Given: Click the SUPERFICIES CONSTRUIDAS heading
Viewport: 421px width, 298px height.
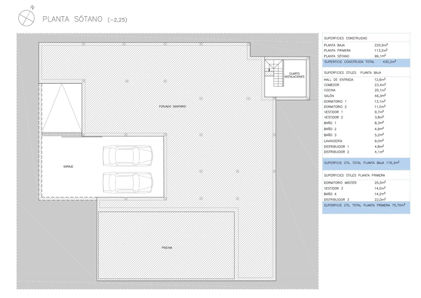Looking at the screenshot, I should point(345,38).
